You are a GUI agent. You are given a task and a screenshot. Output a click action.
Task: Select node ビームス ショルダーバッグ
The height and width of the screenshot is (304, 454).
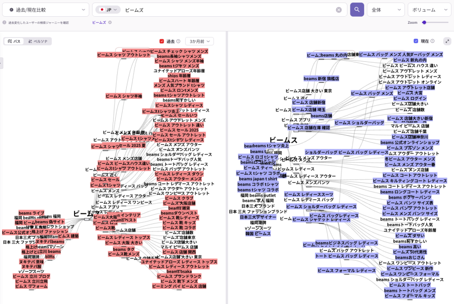point(359,123)
